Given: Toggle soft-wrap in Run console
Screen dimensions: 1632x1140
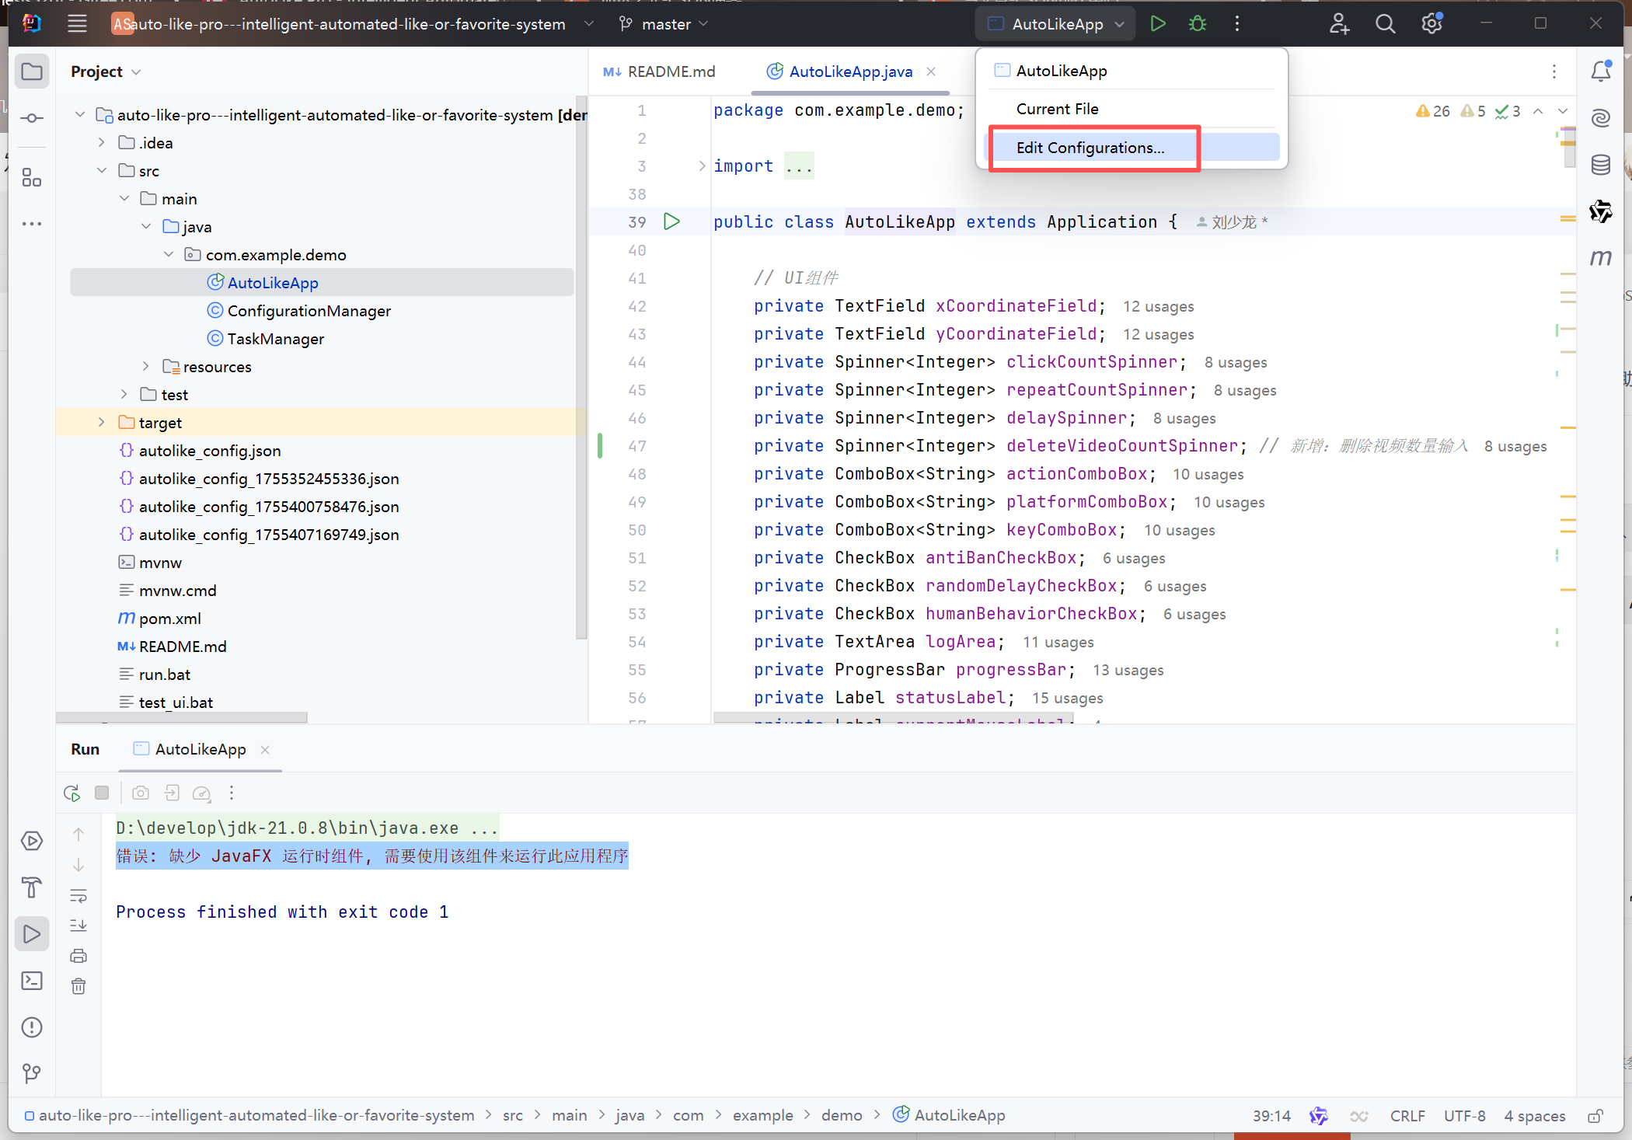Looking at the screenshot, I should (x=78, y=895).
